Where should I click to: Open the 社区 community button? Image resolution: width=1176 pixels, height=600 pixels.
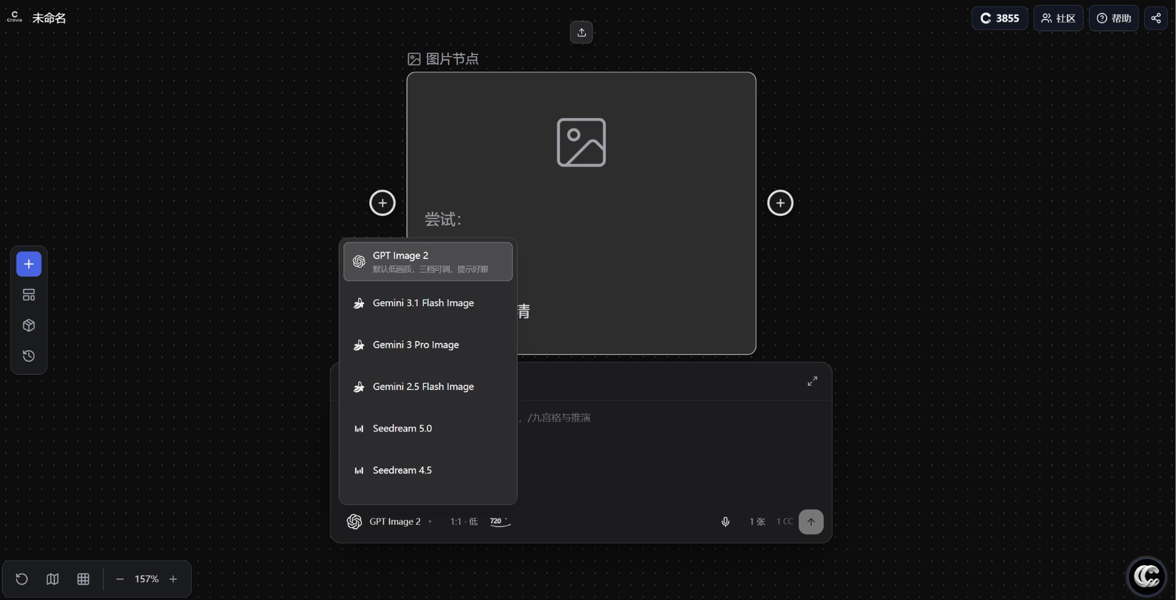(1058, 18)
